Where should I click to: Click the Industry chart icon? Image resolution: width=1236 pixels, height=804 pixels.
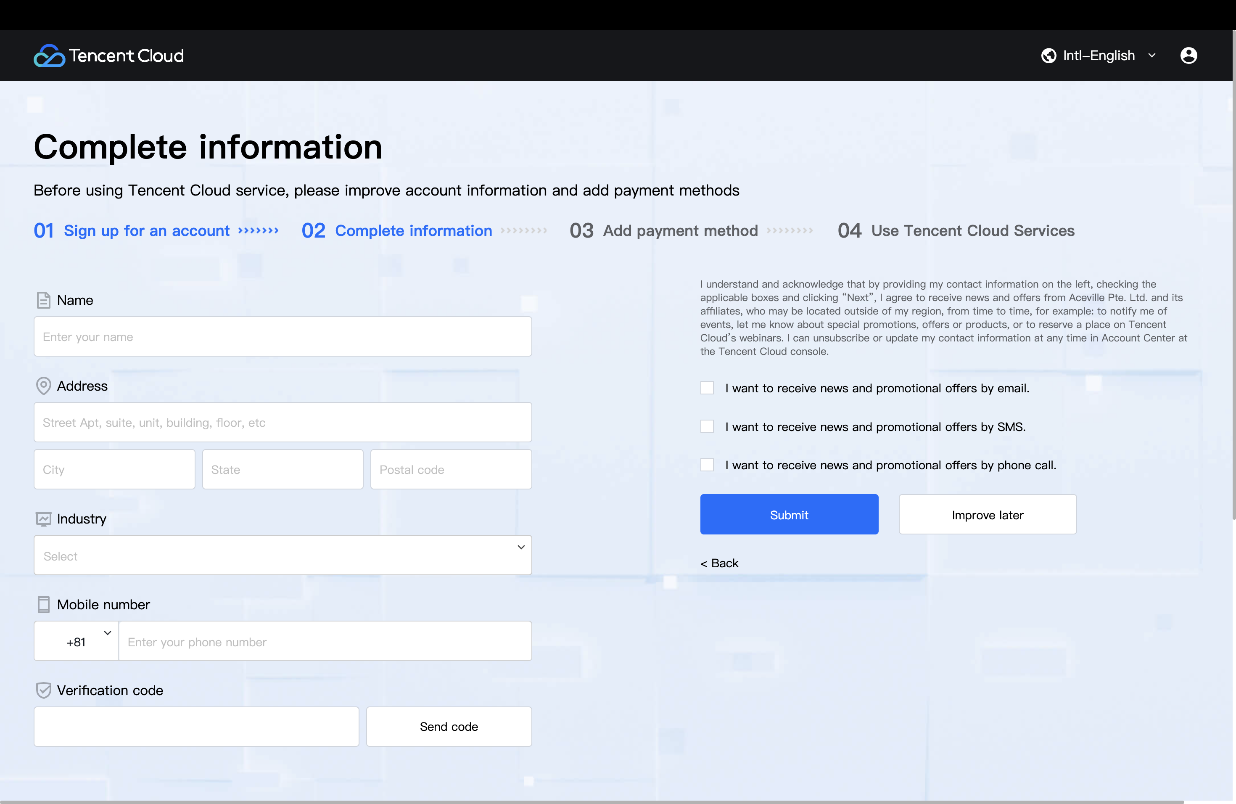[44, 519]
